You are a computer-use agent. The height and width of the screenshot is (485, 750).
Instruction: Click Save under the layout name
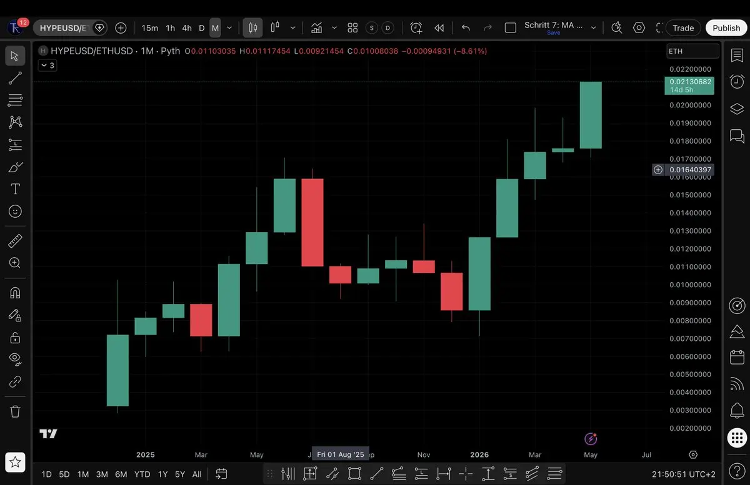click(x=553, y=33)
